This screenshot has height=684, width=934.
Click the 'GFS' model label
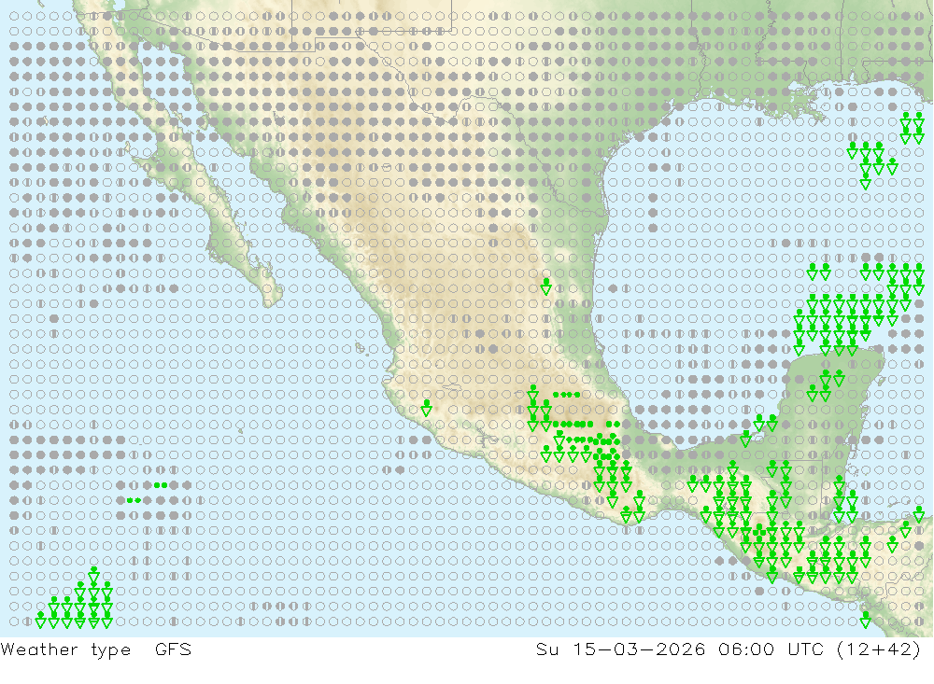coord(173,649)
